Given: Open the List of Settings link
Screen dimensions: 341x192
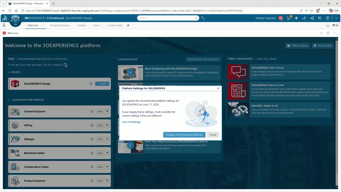Looking at the screenshot, I should click(131, 122).
